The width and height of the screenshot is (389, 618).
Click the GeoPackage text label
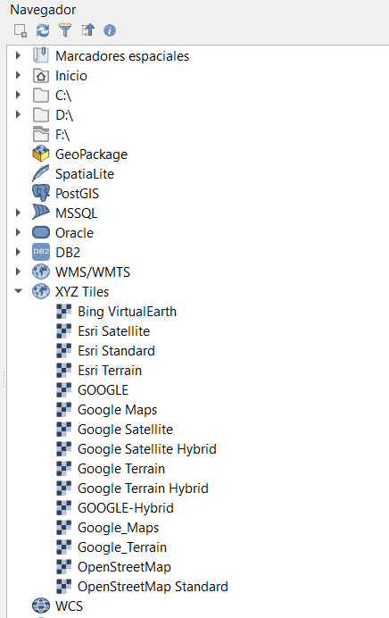(91, 154)
